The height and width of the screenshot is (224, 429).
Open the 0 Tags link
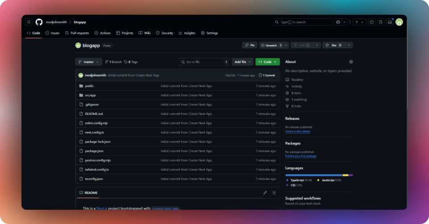pyautogui.click(x=131, y=62)
